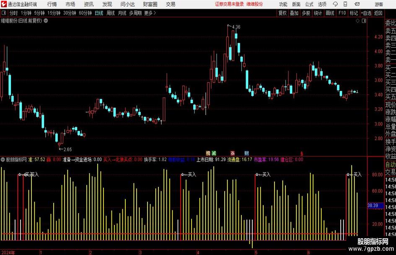Toggle the left sidebar panel icon
This screenshot has width=396, height=255.
tap(4, 13)
